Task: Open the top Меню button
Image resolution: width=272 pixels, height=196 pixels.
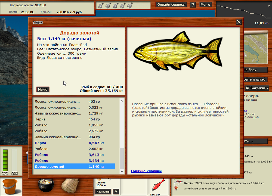Action: tap(205, 5)
